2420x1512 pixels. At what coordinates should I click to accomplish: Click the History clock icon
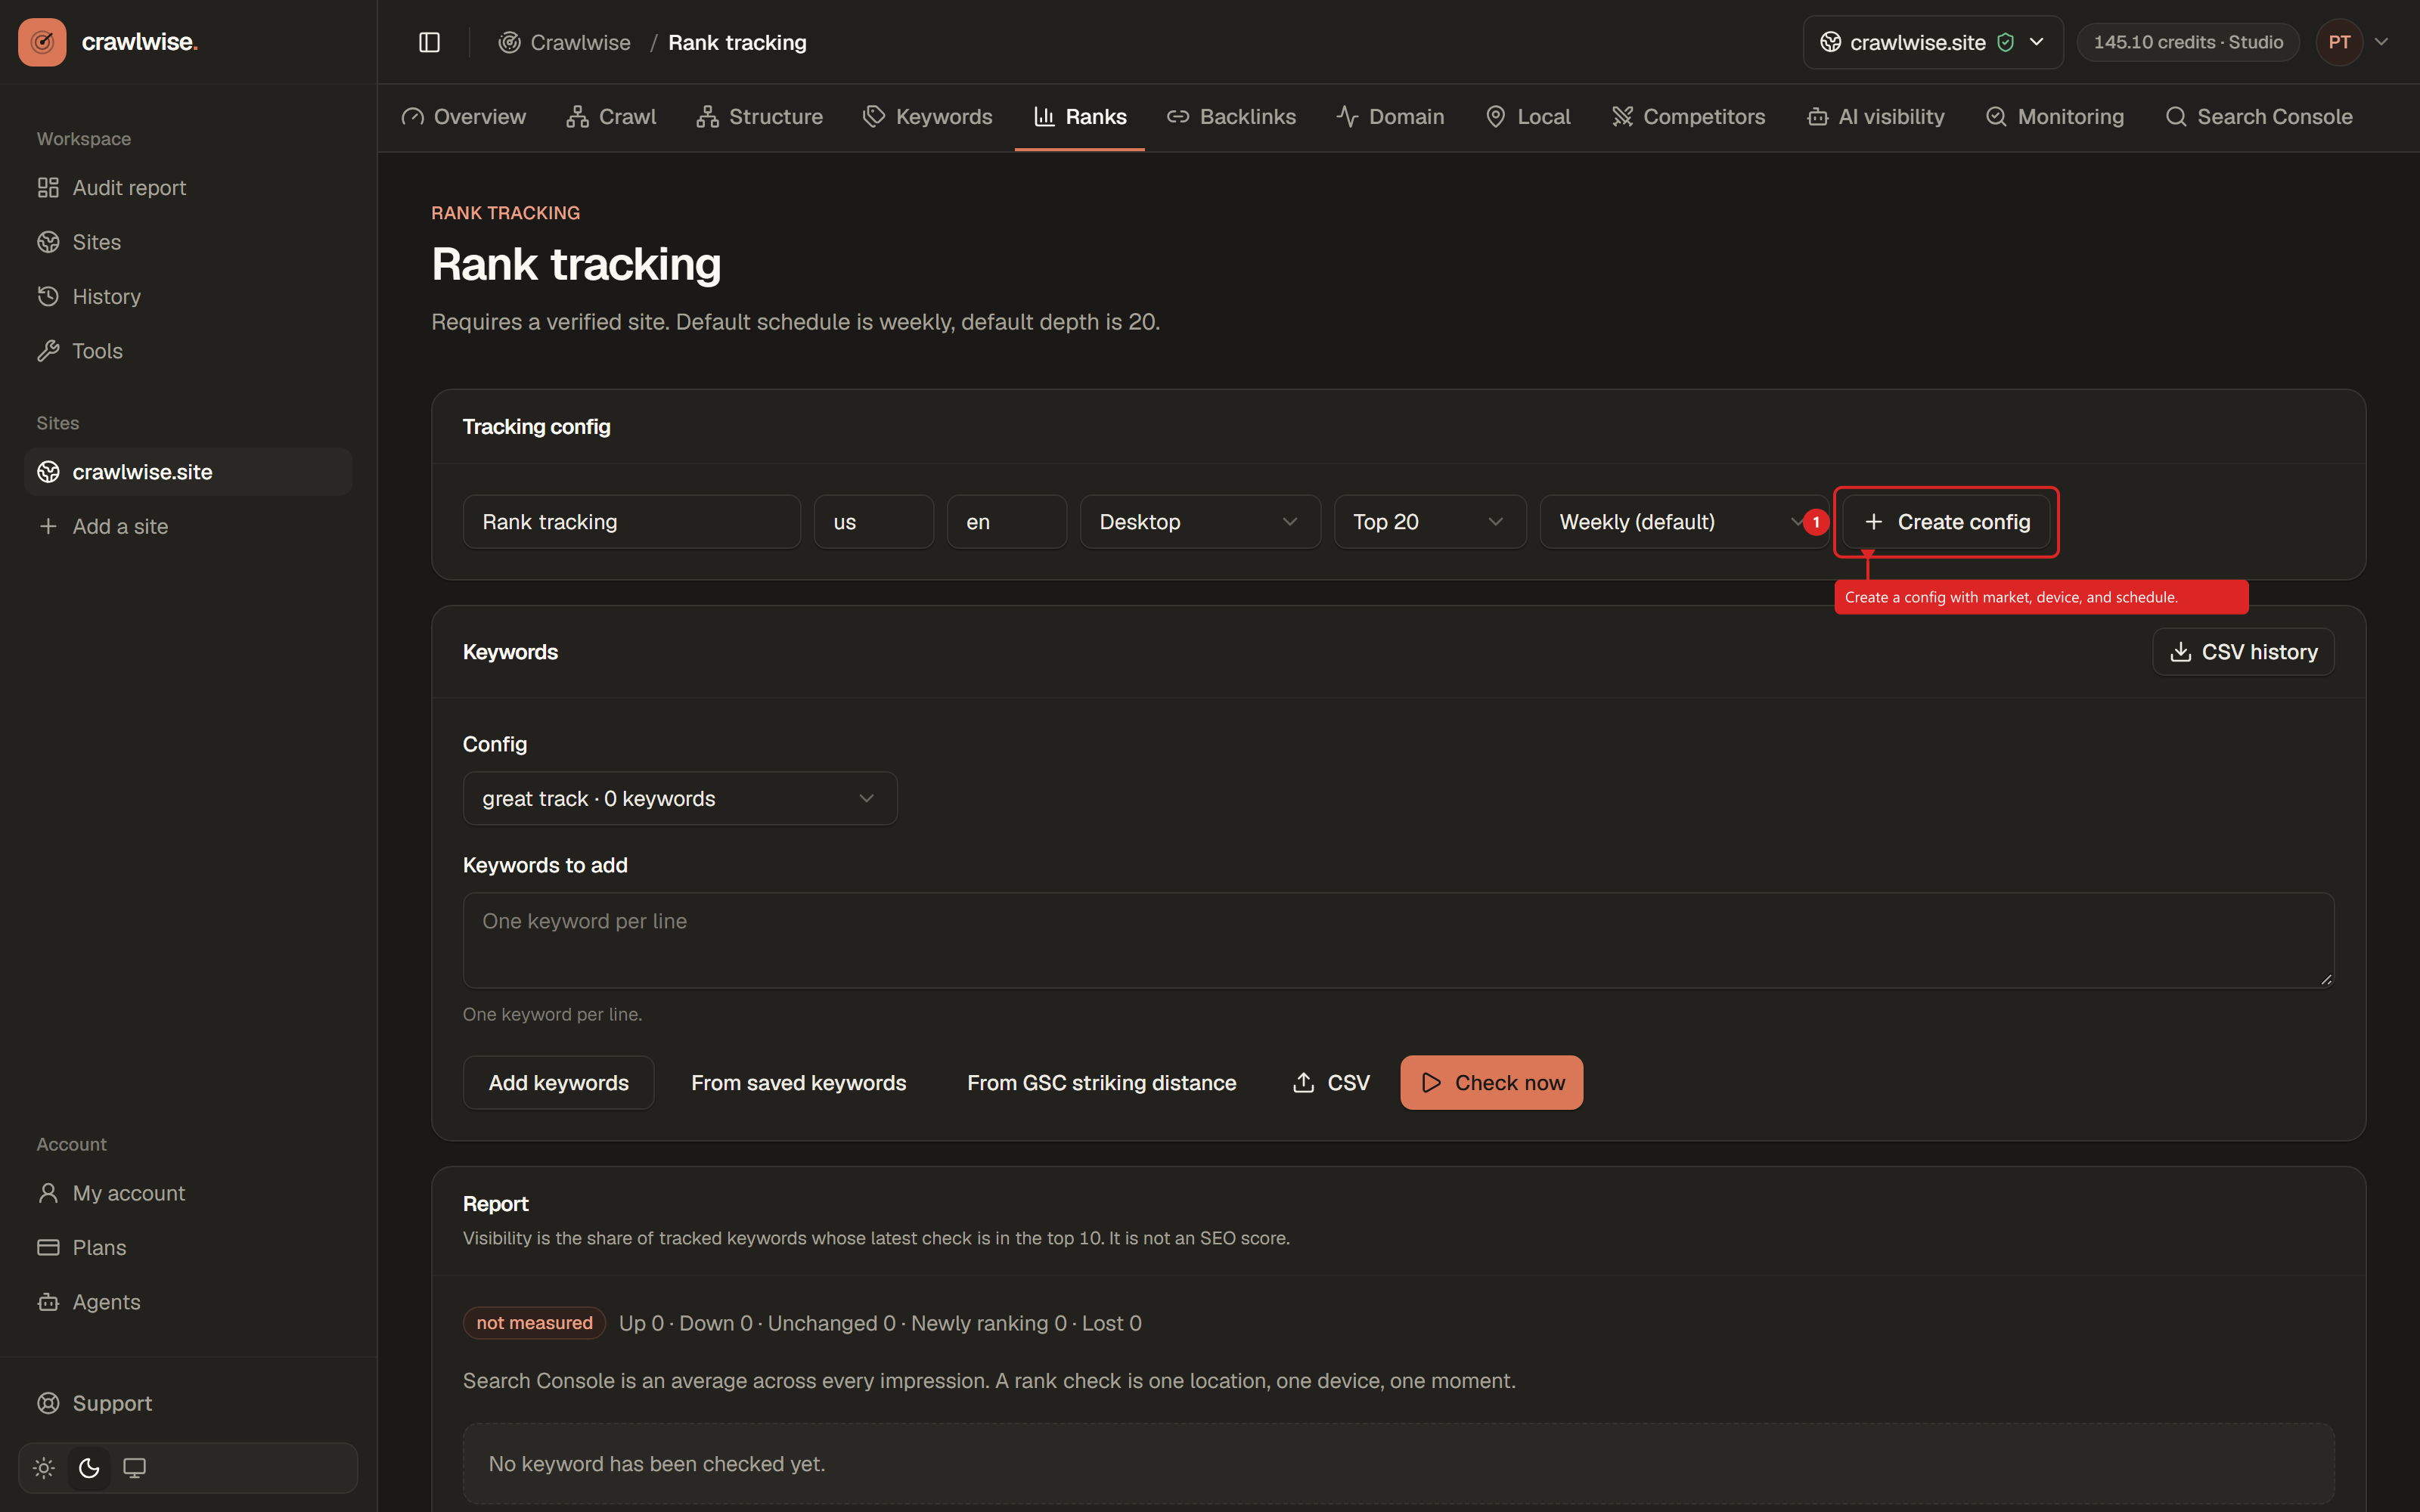click(48, 296)
